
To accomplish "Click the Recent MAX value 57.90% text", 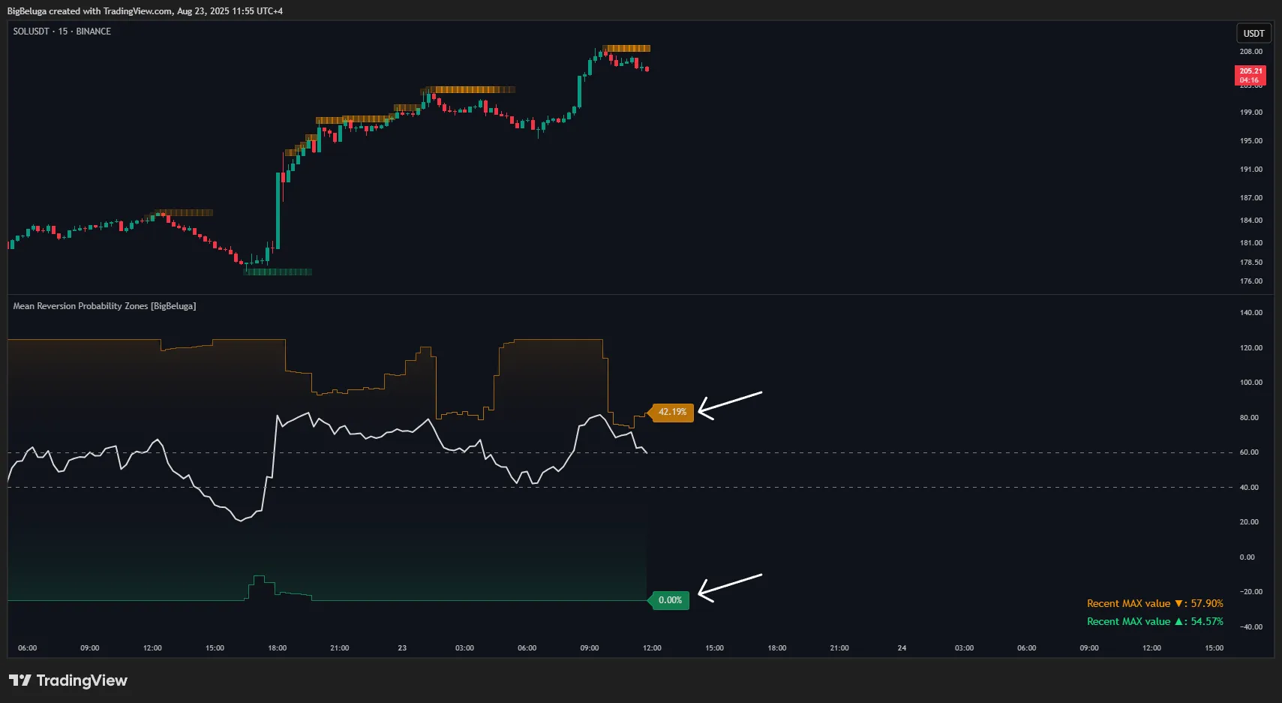I will tap(1154, 603).
